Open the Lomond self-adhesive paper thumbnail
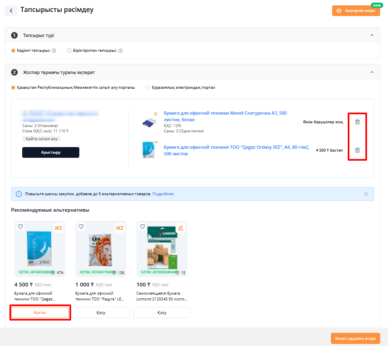 click(162, 249)
